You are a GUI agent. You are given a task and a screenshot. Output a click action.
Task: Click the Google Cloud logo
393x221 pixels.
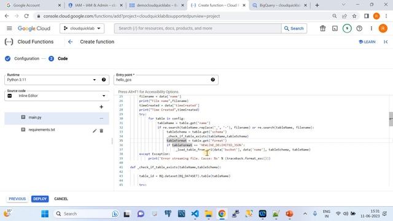click(x=34, y=29)
